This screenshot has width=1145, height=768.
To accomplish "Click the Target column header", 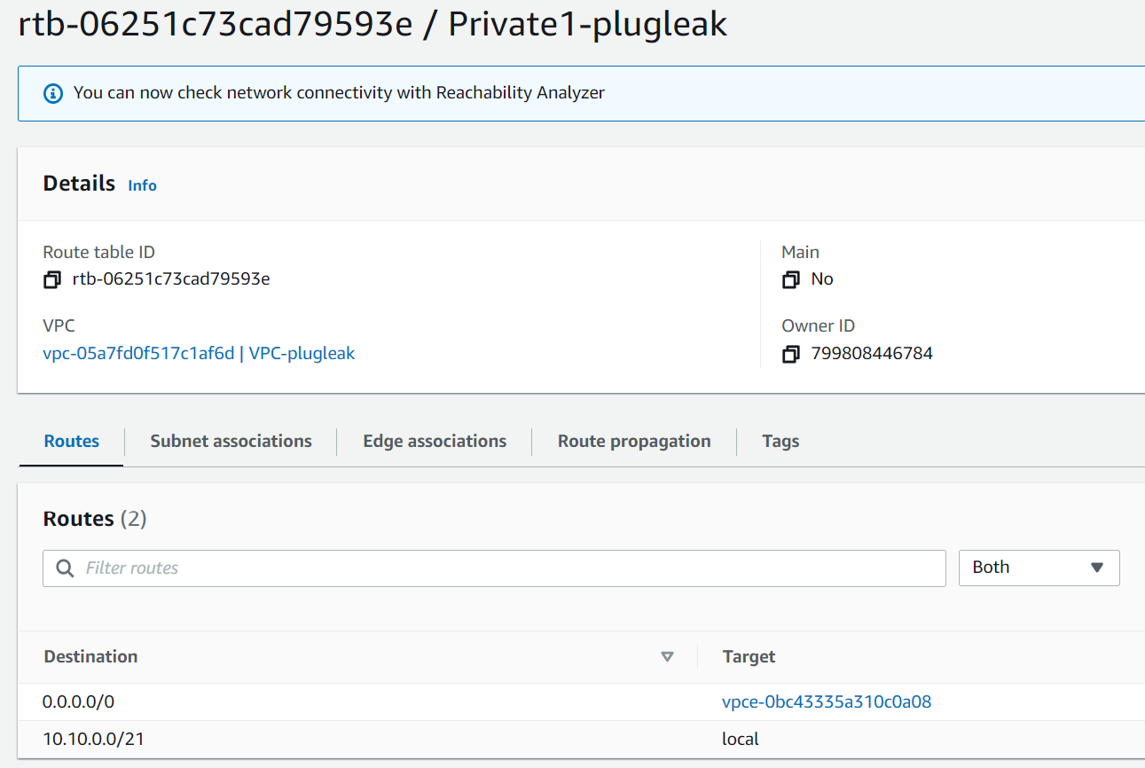I will [749, 657].
